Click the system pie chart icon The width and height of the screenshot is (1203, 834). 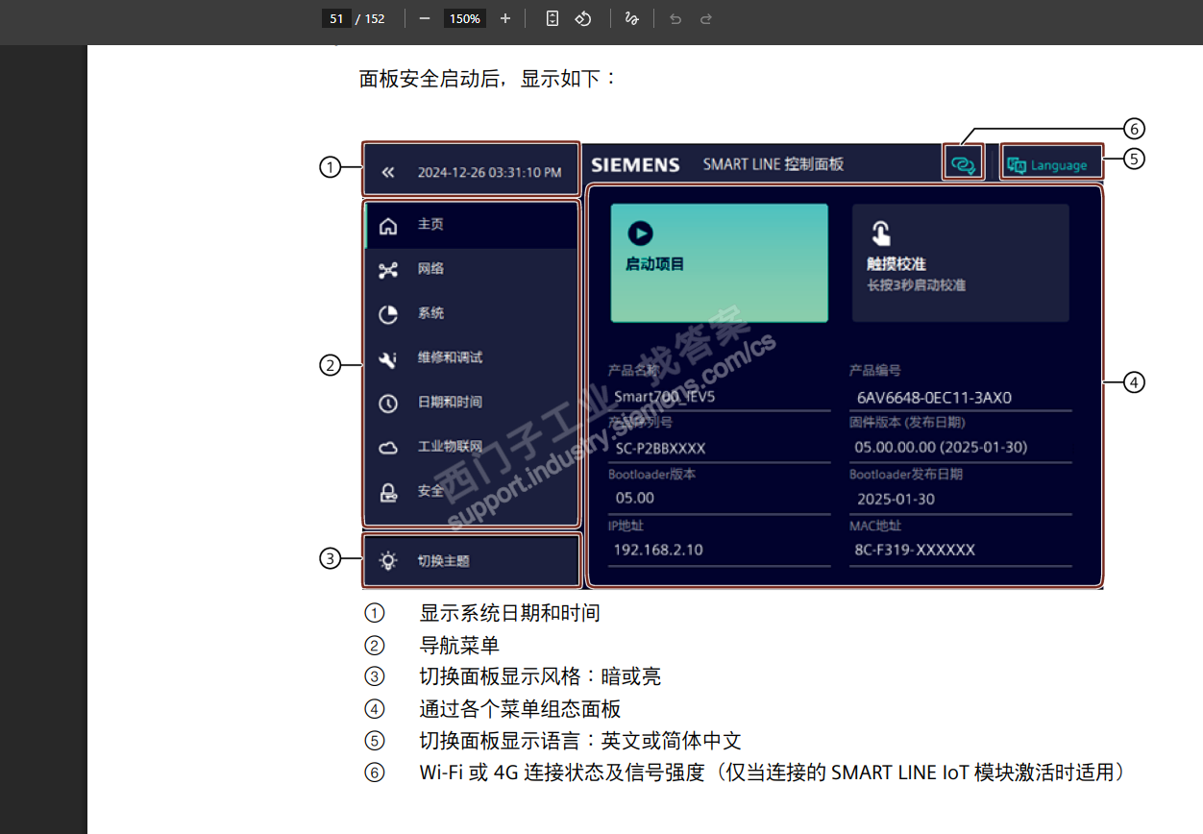tap(388, 314)
